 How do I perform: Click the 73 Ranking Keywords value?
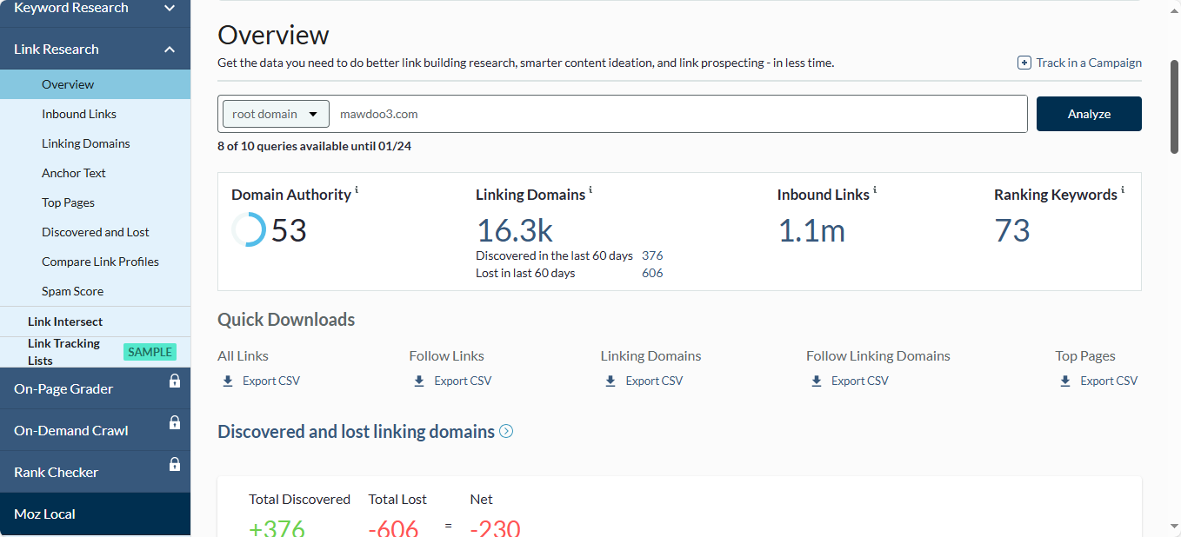(x=1012, y=230)
